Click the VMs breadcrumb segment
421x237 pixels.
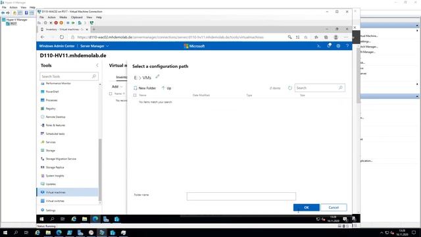(147, 78)
